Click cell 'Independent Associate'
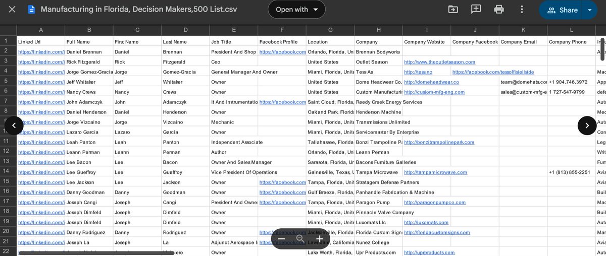606x256 pixels. click(237, 142)
